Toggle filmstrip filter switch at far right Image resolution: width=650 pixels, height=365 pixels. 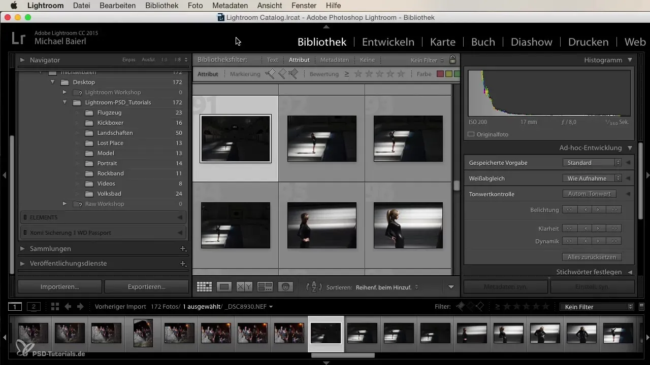pyautogui.click(x=641, y=307)
